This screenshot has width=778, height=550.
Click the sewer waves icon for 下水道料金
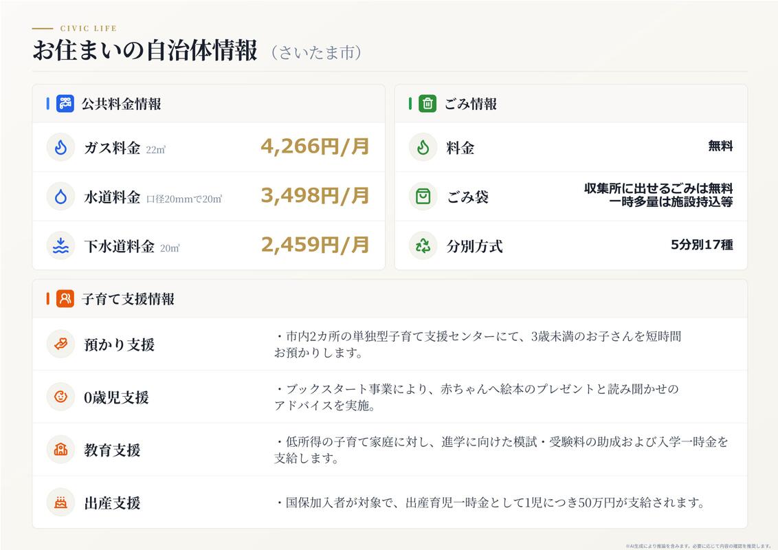(60, 245)
